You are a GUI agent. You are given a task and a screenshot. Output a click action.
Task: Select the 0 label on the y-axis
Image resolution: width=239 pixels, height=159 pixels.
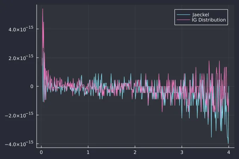pos(32,86)
